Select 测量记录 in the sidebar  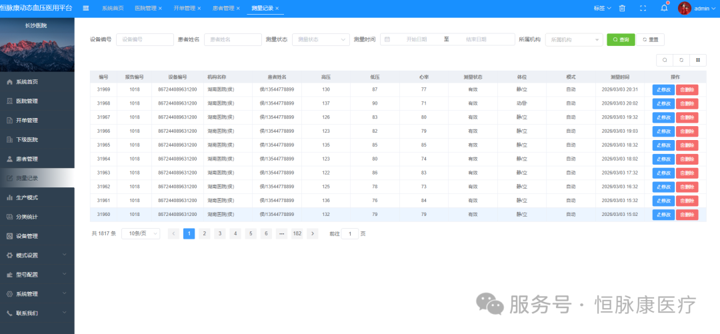pos(37,178)
